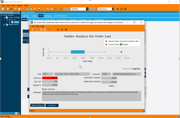180x118 pixels.
Task: Click the Undo icon in outlier dialog toolbar
Action: (x=49, y=30)
